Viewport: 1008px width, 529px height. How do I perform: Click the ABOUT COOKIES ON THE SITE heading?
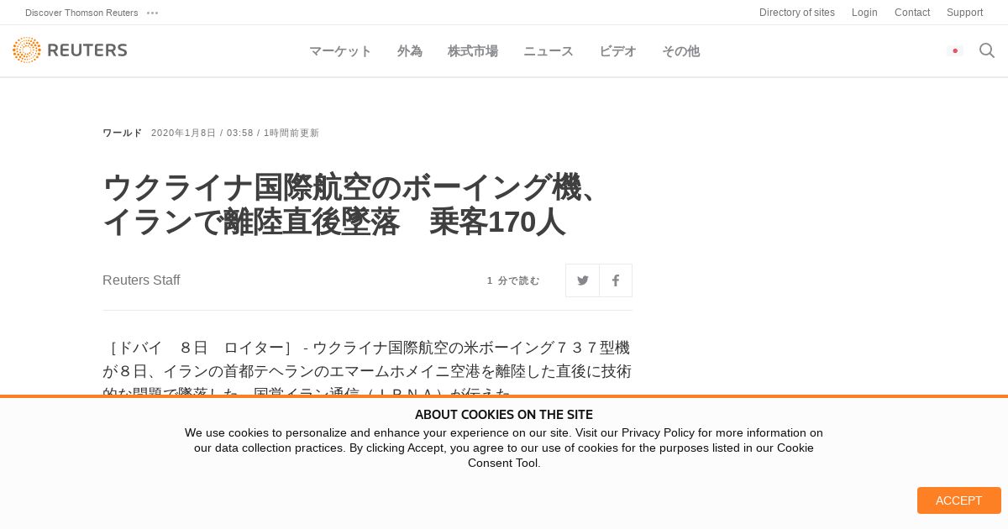pyautogui.click(x=504, y=415)
